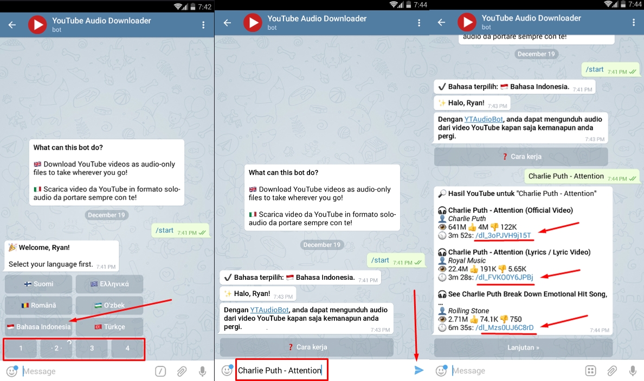Open overflow menu in middle phone screen

tap(419, 23)
